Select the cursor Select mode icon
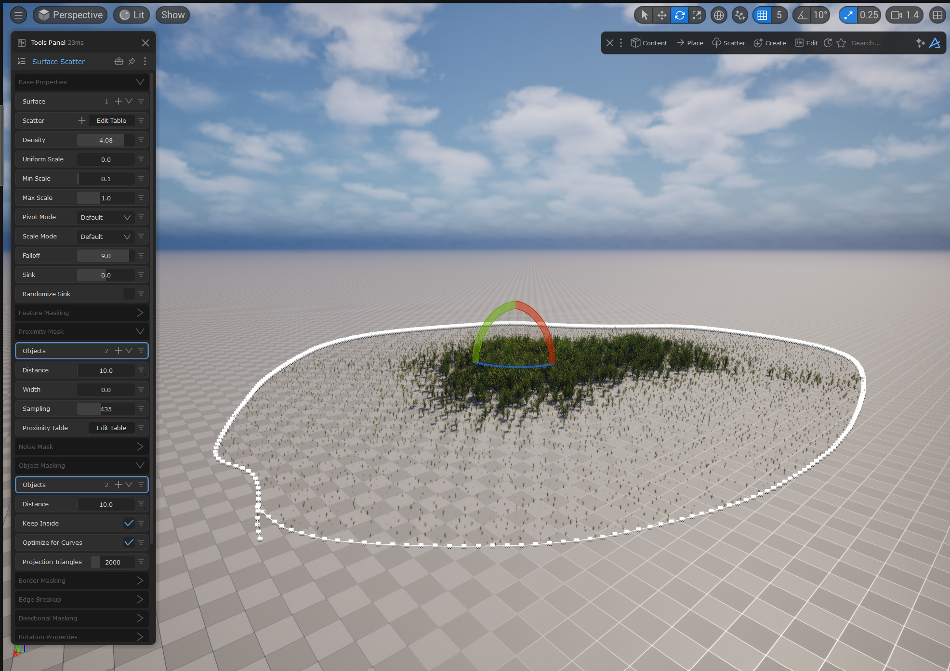Screen dimensions: 950x671 pyautogui.click(x=645, y=15)
